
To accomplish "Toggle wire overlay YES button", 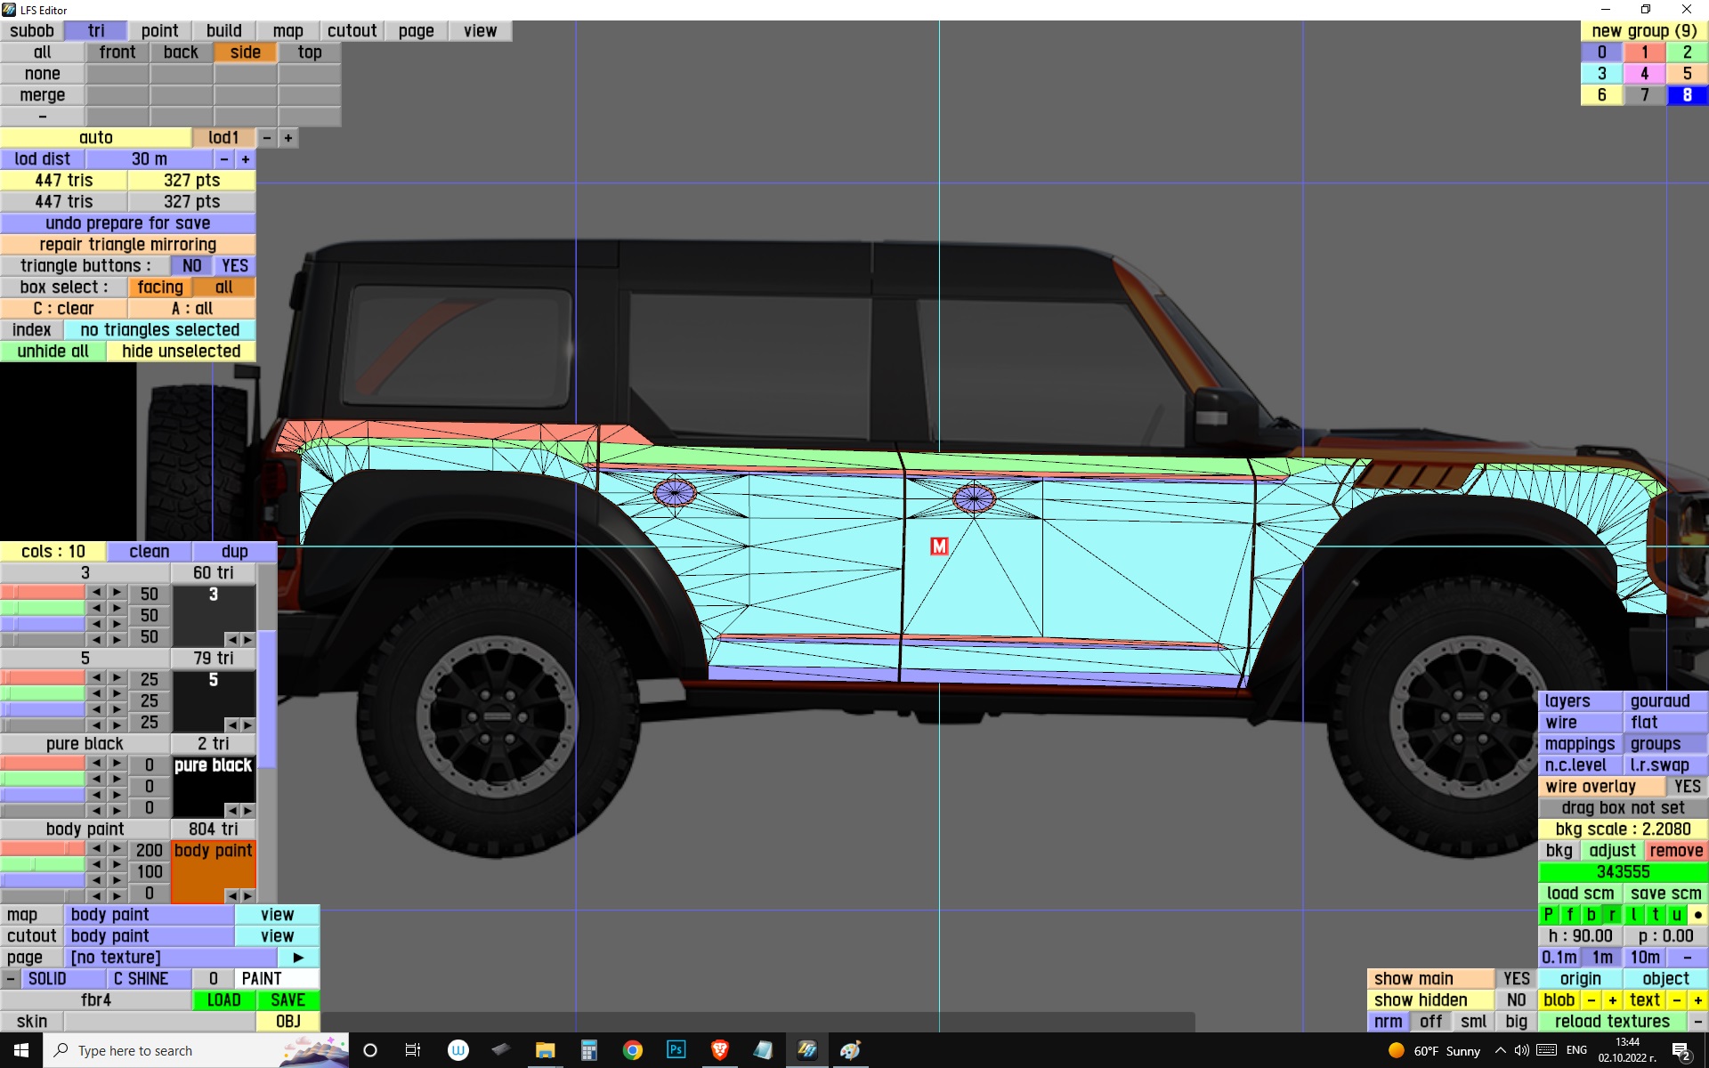I will pos(1686,787).
